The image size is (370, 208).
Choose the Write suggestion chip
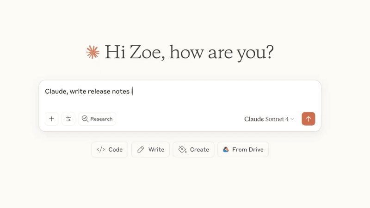tap(151, 149)
